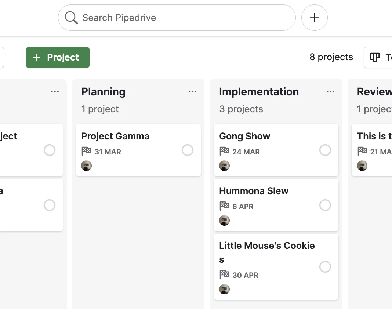Image resolution: width=392 pixels, height=309 pixels.
Task: Click the magnifier search icon
Action: tap(71, 18)
